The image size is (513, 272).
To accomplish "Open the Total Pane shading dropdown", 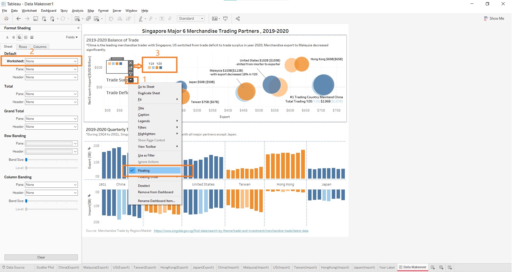I will (51, 94).
